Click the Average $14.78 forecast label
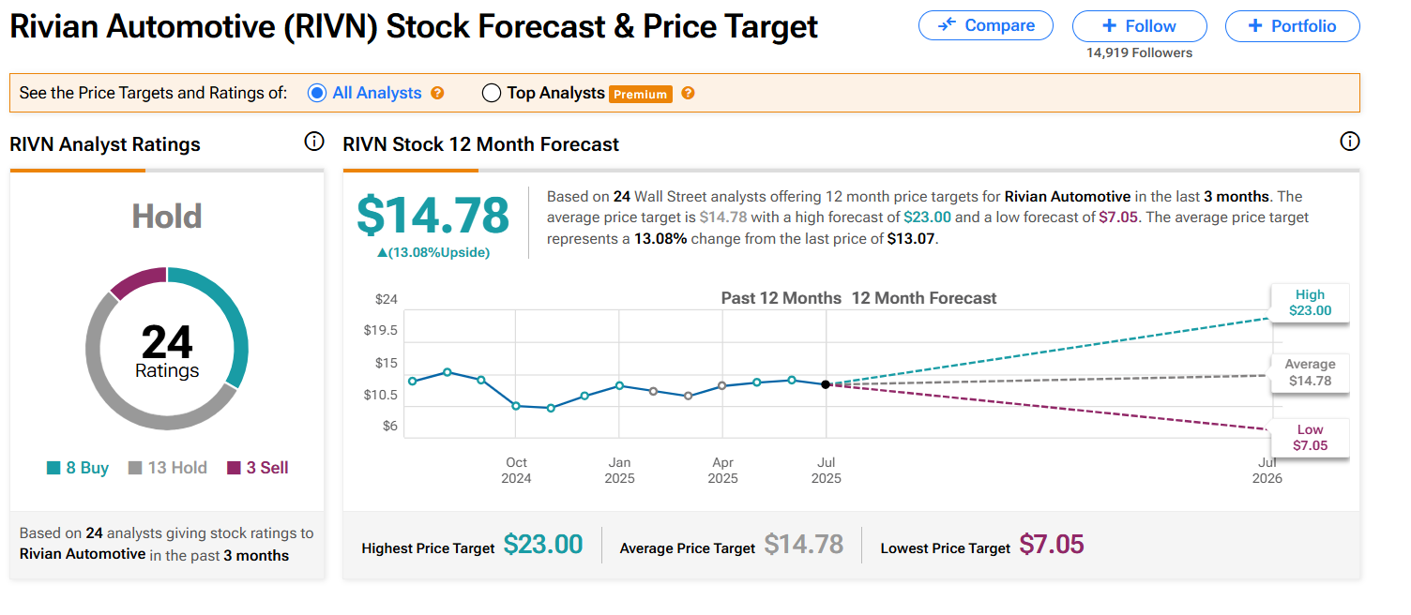 click(1310, 372)
